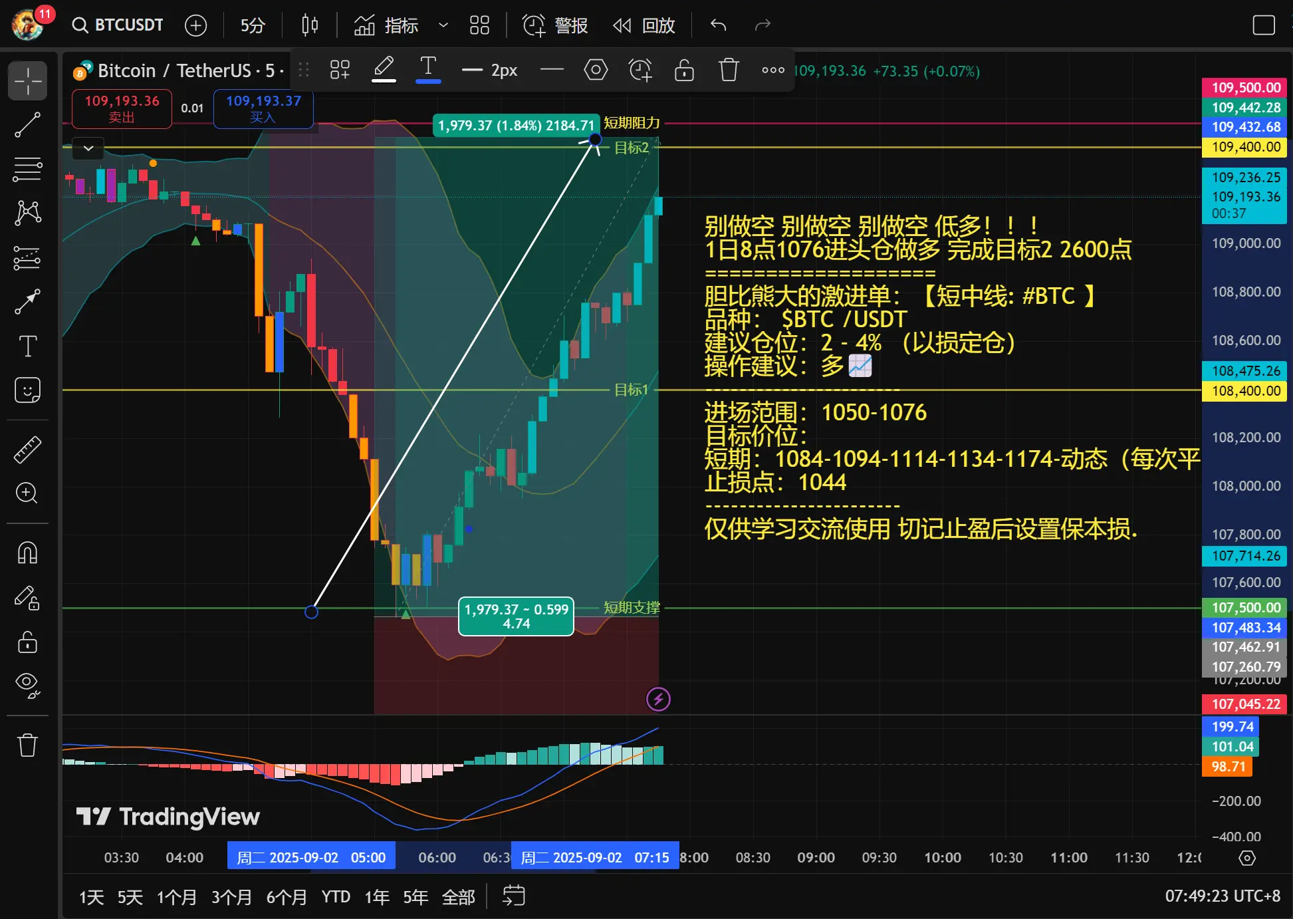This screenshot has width=1293, height=919.
Task: Remove objects with the sidebar trash icon
Action: click(x=27, y=745)
